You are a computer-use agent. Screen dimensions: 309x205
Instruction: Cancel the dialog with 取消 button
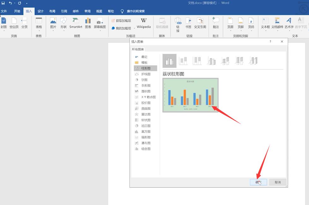(x=277, y=182)
